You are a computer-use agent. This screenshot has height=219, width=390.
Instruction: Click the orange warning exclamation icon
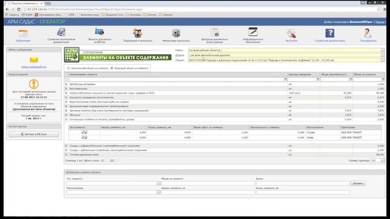pos(34,84)
